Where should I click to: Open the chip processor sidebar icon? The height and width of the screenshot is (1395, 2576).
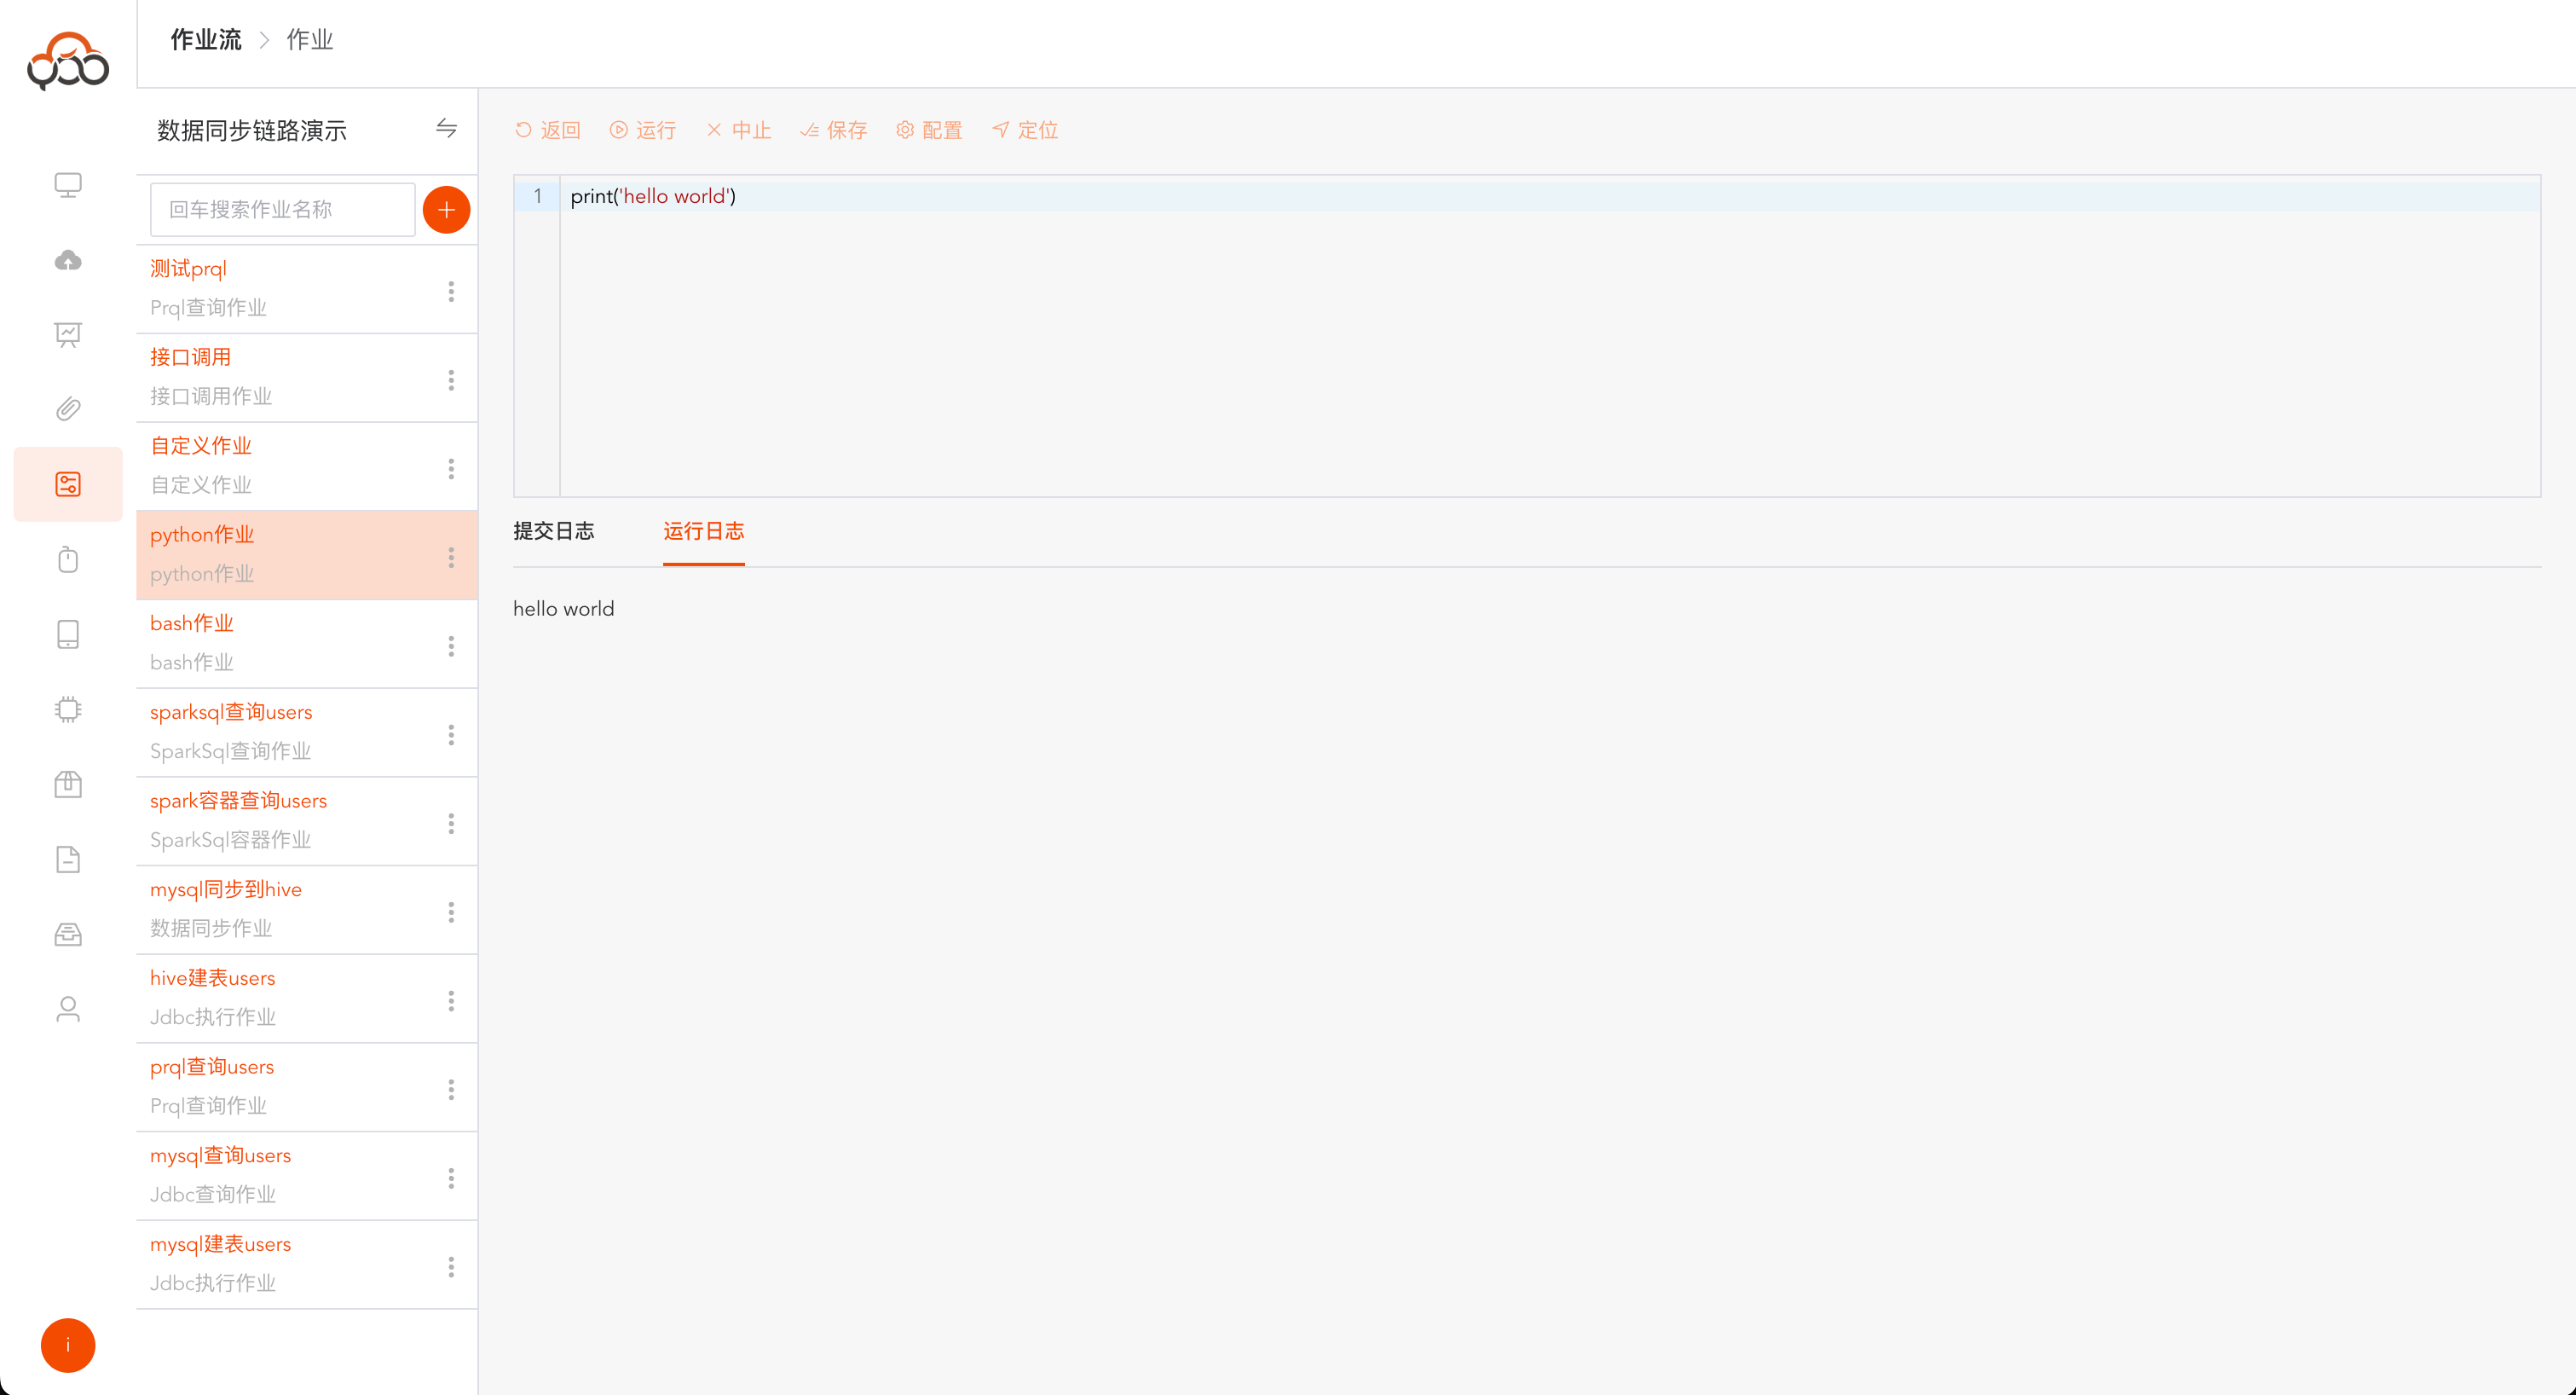coord(68,709)
